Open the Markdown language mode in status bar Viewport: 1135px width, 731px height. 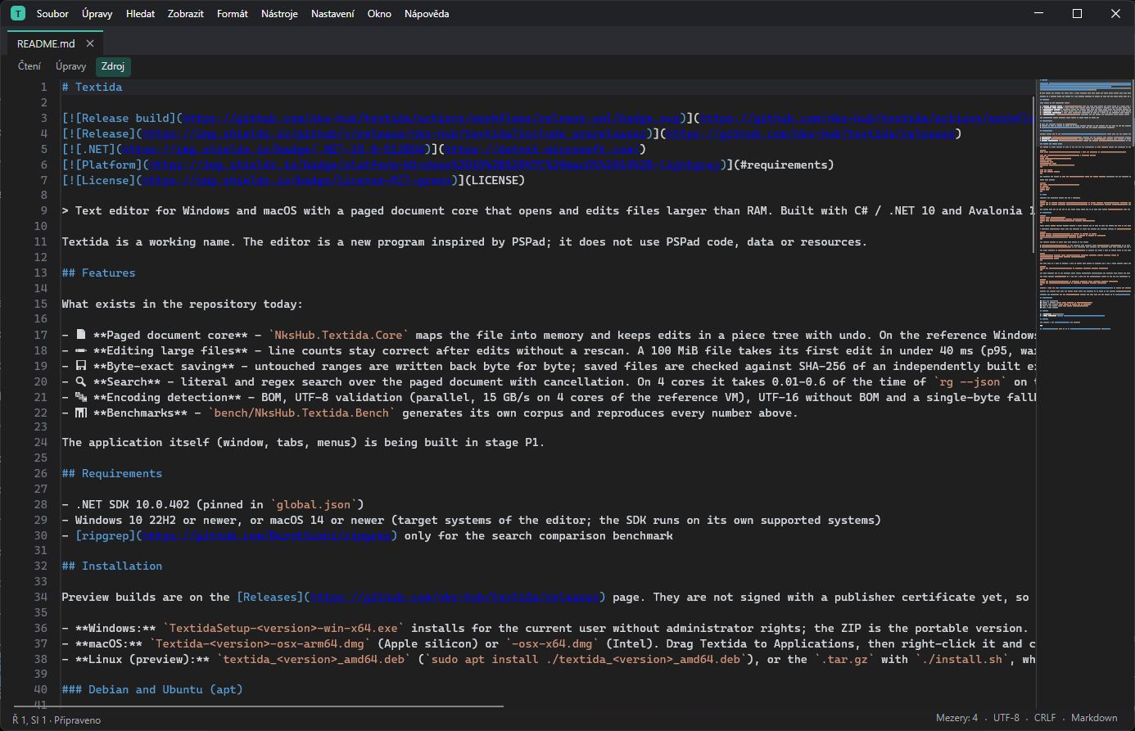[1094, 718]
